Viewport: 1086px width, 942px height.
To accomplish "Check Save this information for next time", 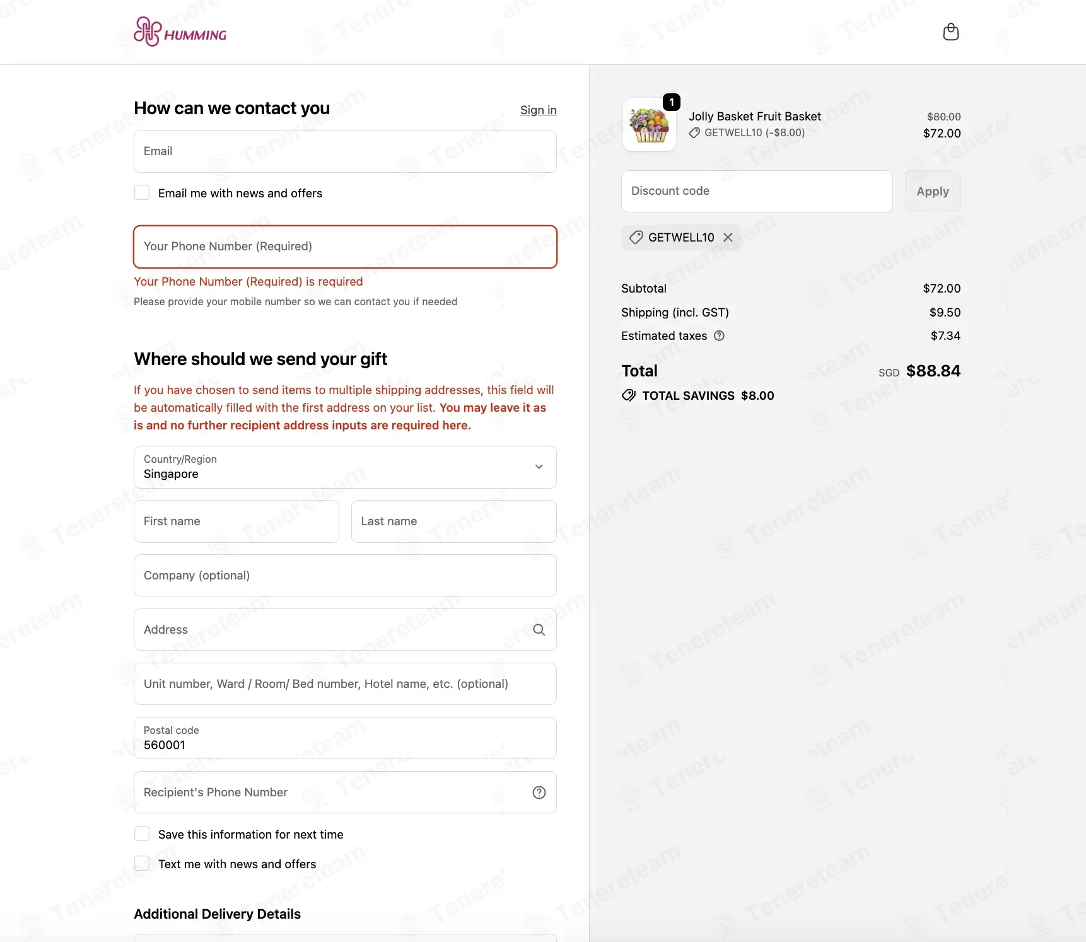I will (x=142, y=834).
